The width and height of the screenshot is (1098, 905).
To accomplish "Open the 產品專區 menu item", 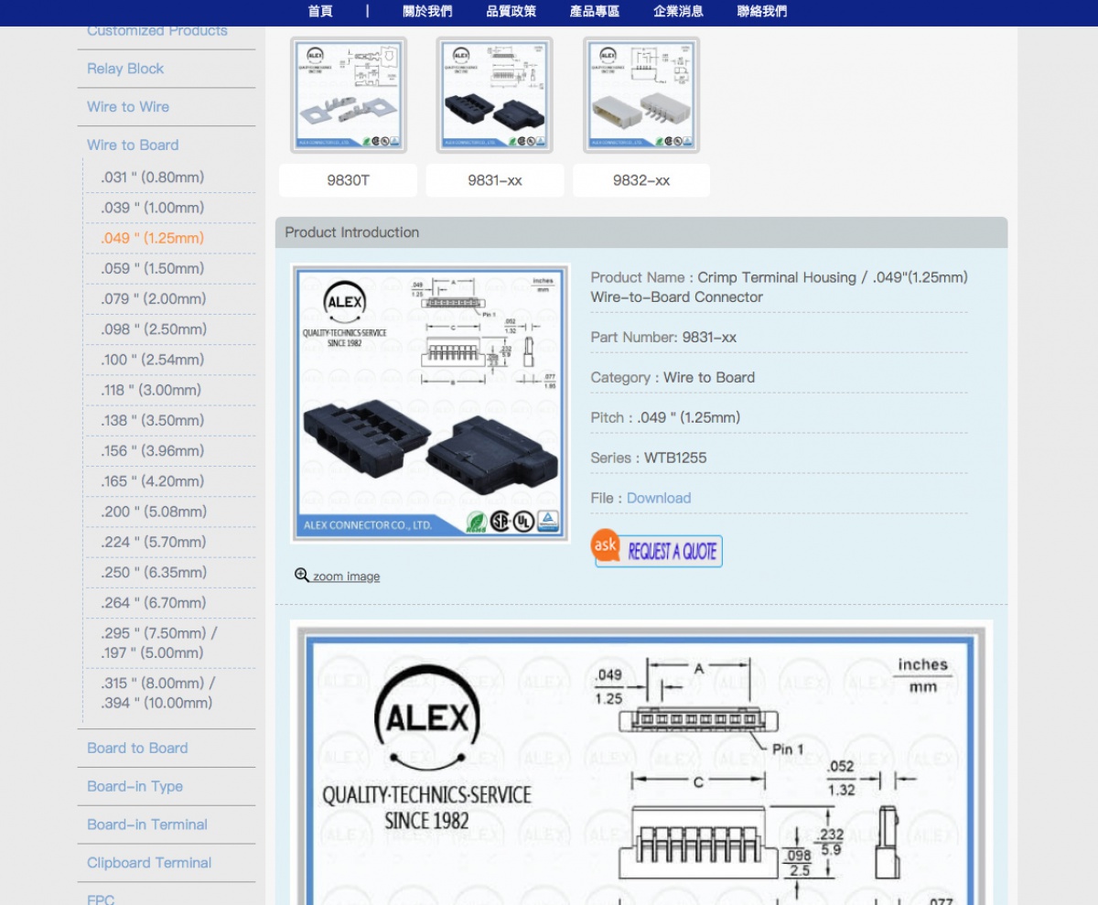I will pyautogui.click(x=595, y=11).
